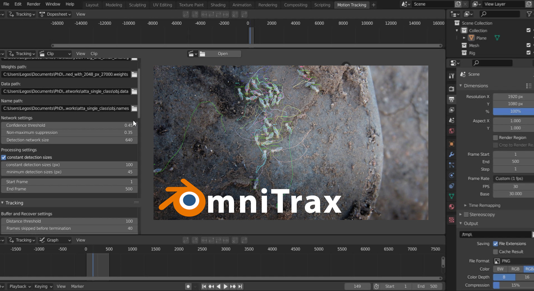The height and width of the screenshot is (291, 534).
Task: Adjust the Resolution percentage slider
Action: (513, 111)
